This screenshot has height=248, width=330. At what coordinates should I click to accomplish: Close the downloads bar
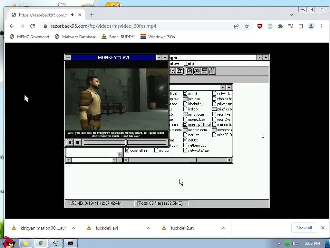(323, 228)
